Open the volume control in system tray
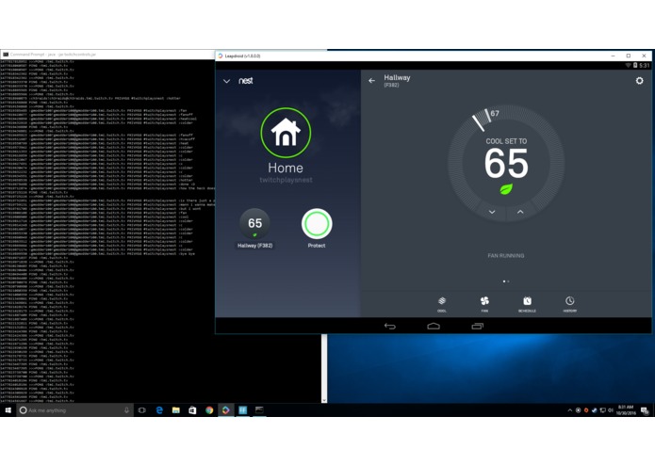 click(611, 410)
